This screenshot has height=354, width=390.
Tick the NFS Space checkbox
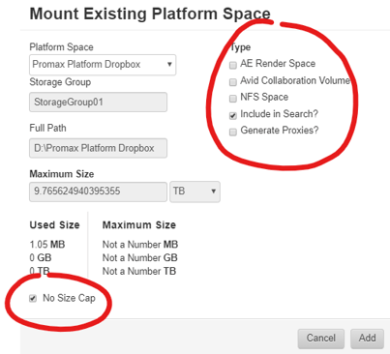tap(232, 99)
